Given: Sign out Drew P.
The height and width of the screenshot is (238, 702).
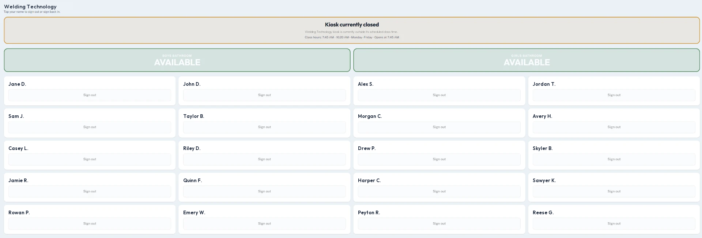Looking at the screenshot, I should [439, 159].
